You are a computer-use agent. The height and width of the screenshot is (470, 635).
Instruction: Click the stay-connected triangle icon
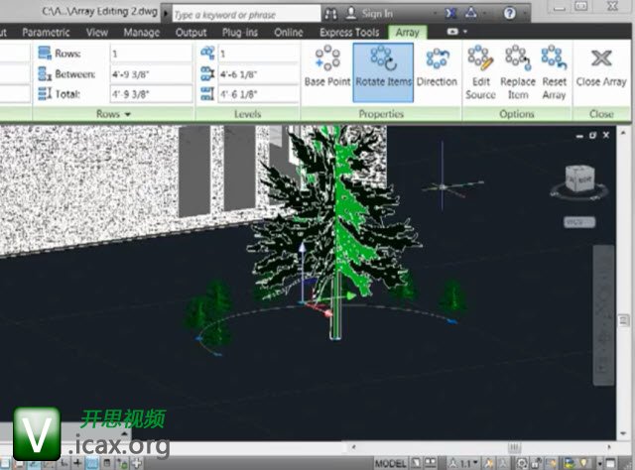click(x=470, y=14)
